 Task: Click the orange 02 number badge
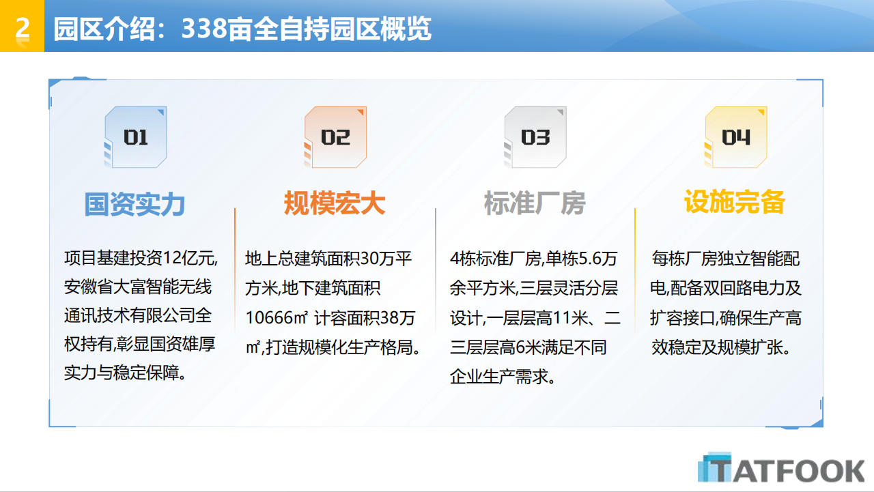point(335,137)
